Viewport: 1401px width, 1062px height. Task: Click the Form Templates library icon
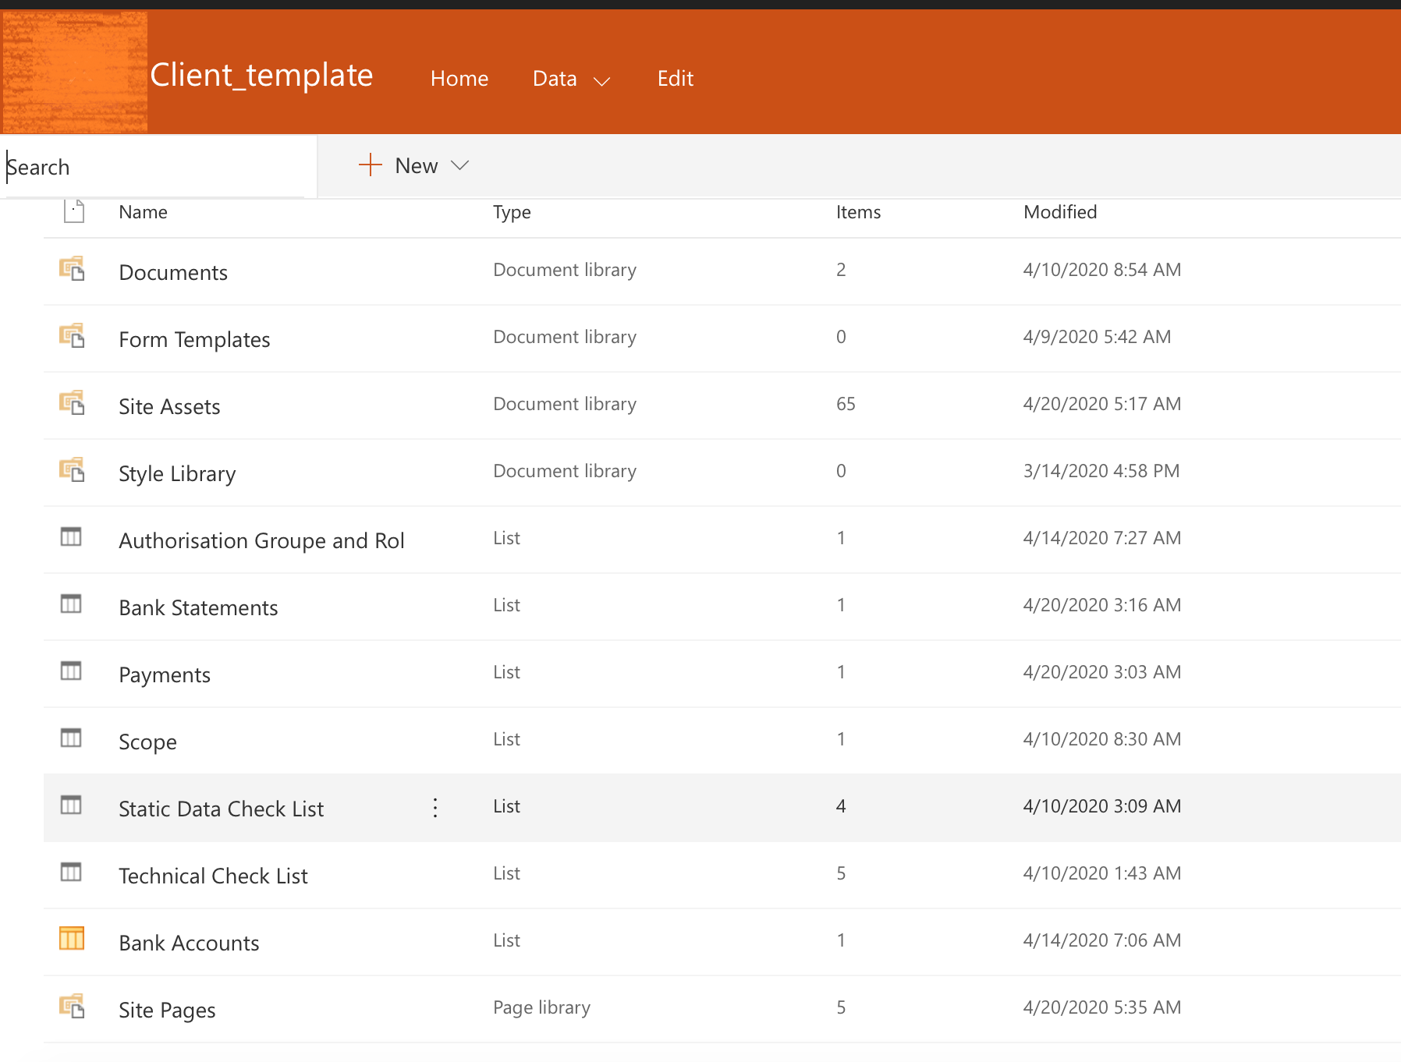(72, 336)
